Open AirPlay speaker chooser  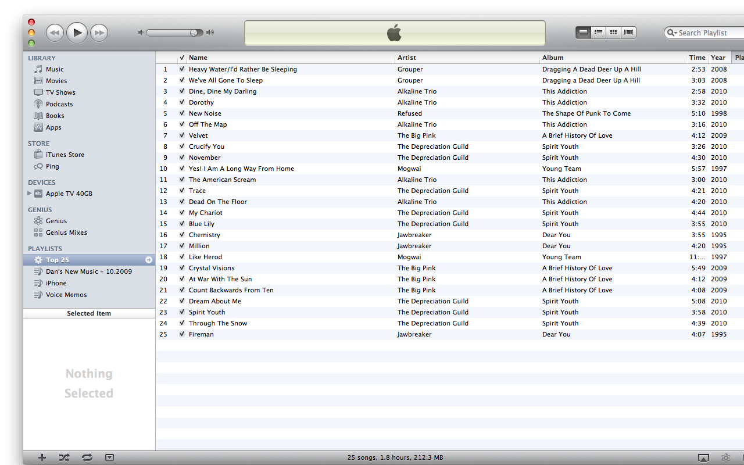(703, 457)
